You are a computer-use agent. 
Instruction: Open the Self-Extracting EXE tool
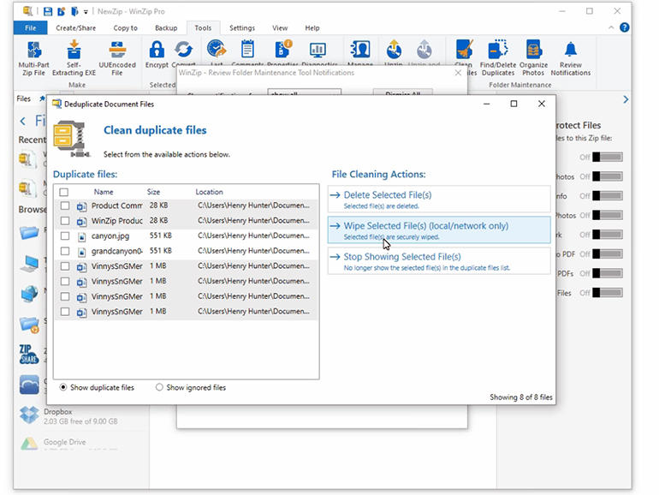(74, 58)
